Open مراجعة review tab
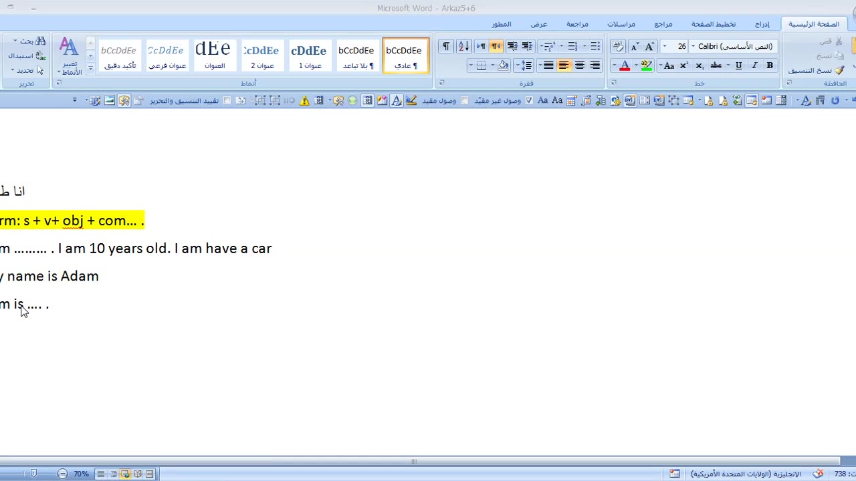The width and height of the screenshot is (856, 481). point(577,24)
